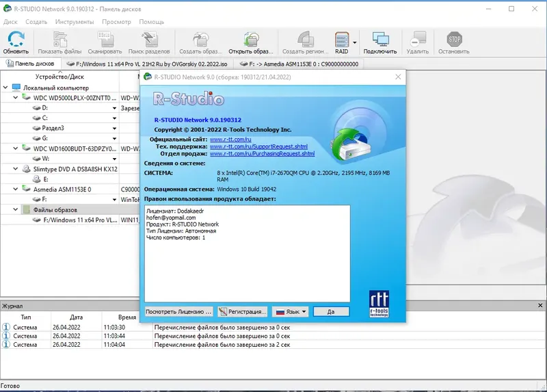This screenshot has width=547, height=392.
Task: Click the Посмотреть Лицензию button
Action: pos(178,312)
